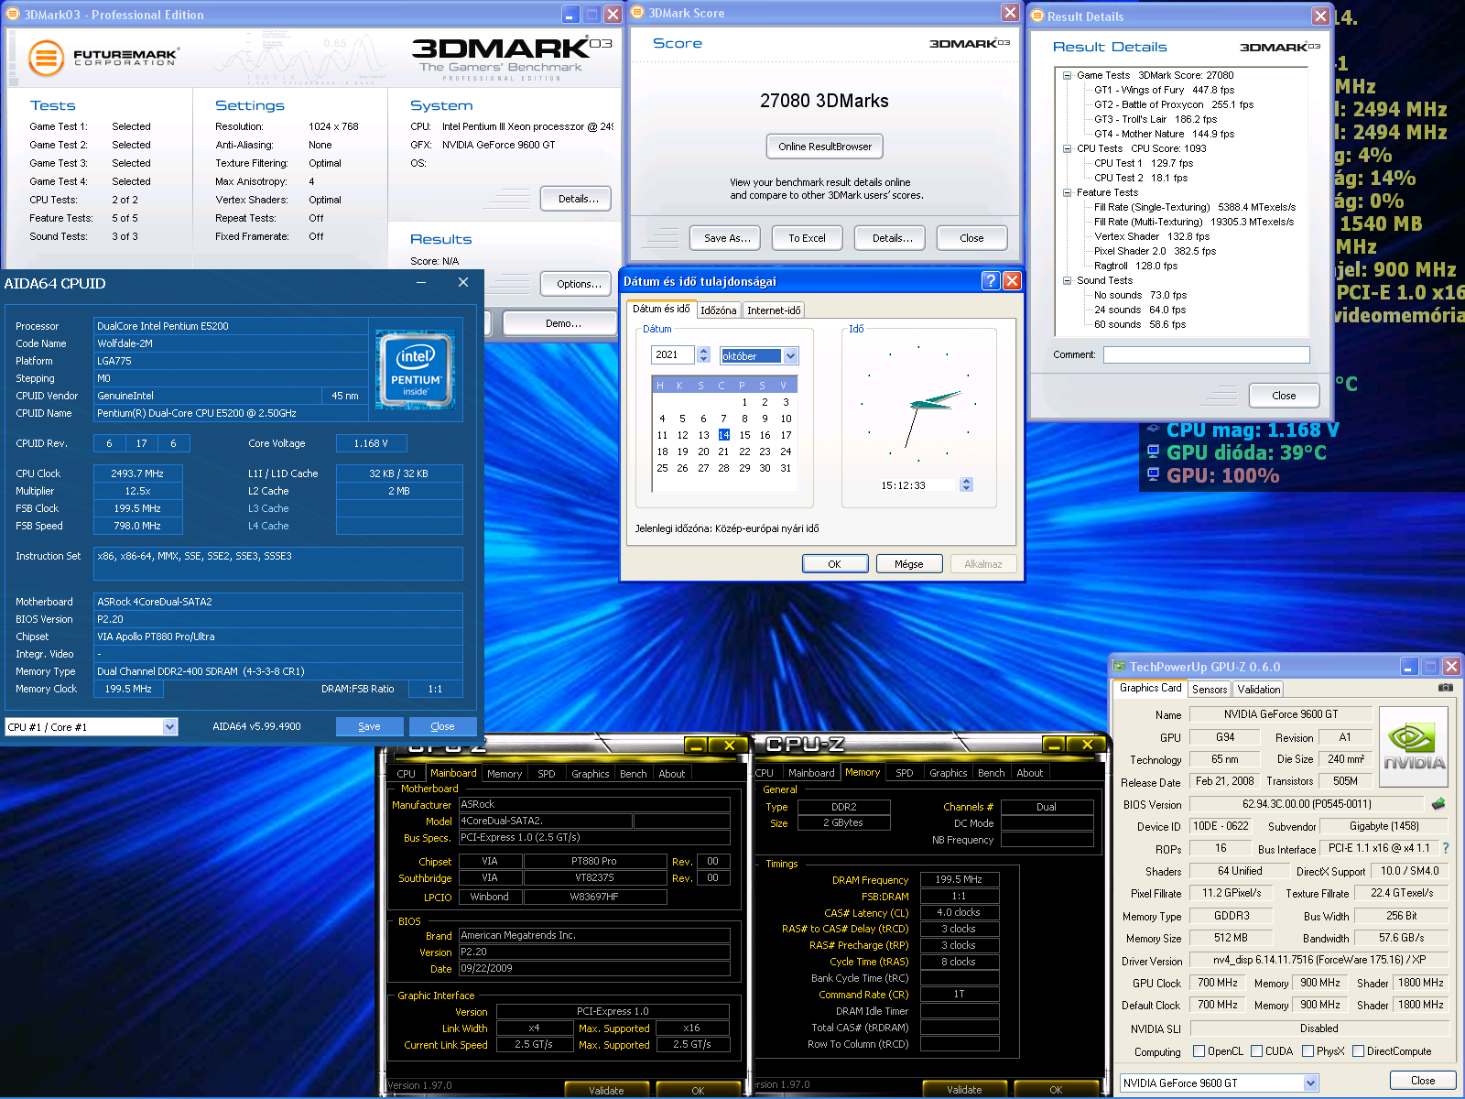Click the Save button in AIDA64 CPUID
Screen dimensions: 1465x1099
[x=369, y=726]
